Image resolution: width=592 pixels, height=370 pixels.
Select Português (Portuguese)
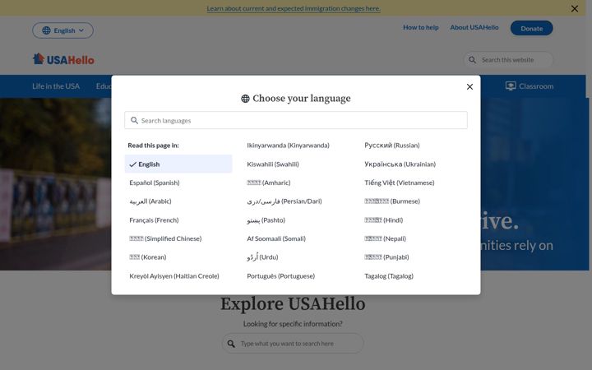tap(281, 276)
